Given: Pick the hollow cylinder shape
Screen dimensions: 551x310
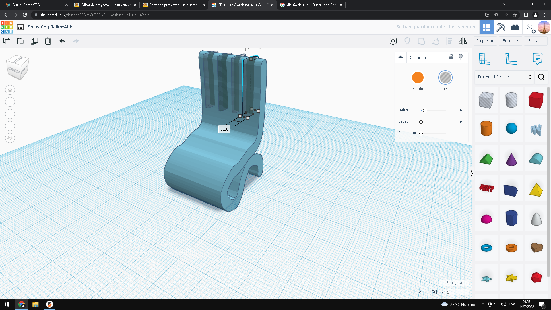Looking at the screenshot, I should (511, 100).
